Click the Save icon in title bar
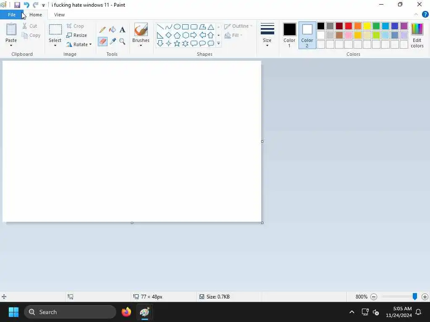Viewport: 430px width, 322px height. (17, 5)
